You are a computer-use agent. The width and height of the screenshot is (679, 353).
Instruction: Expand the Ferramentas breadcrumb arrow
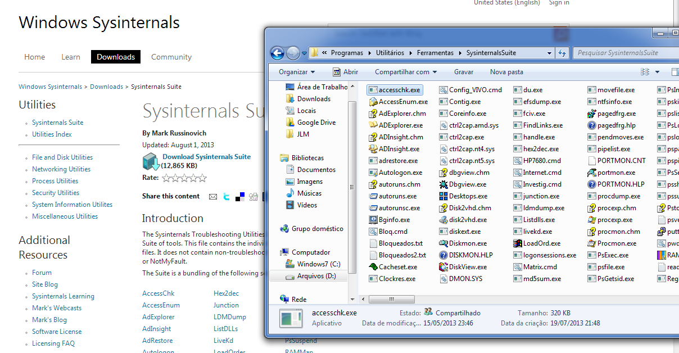(460, 53)
